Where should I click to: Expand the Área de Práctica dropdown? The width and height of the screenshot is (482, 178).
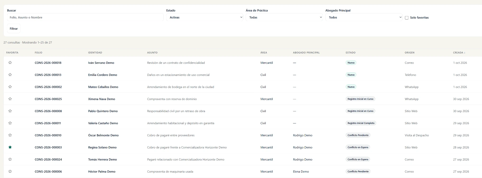click(284, 17)
